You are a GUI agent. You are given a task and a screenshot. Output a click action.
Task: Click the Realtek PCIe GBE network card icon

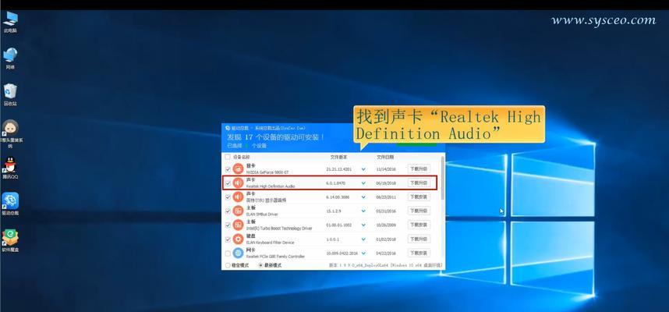pyautogui.click(x=238, y=253)
